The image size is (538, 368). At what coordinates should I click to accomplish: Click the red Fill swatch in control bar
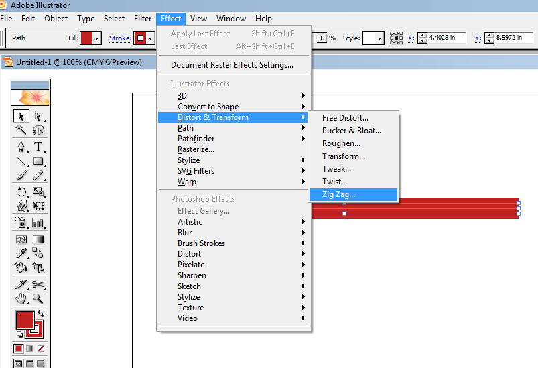[86, 38]
